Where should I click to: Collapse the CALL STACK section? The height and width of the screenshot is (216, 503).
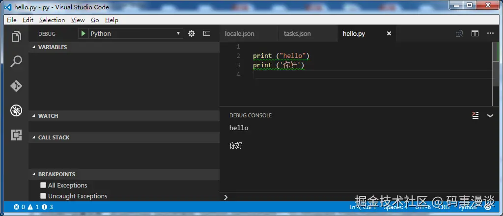point(124,137)
